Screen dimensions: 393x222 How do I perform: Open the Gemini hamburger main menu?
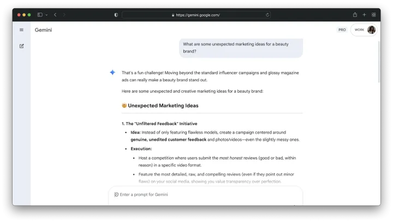[21, 30]
